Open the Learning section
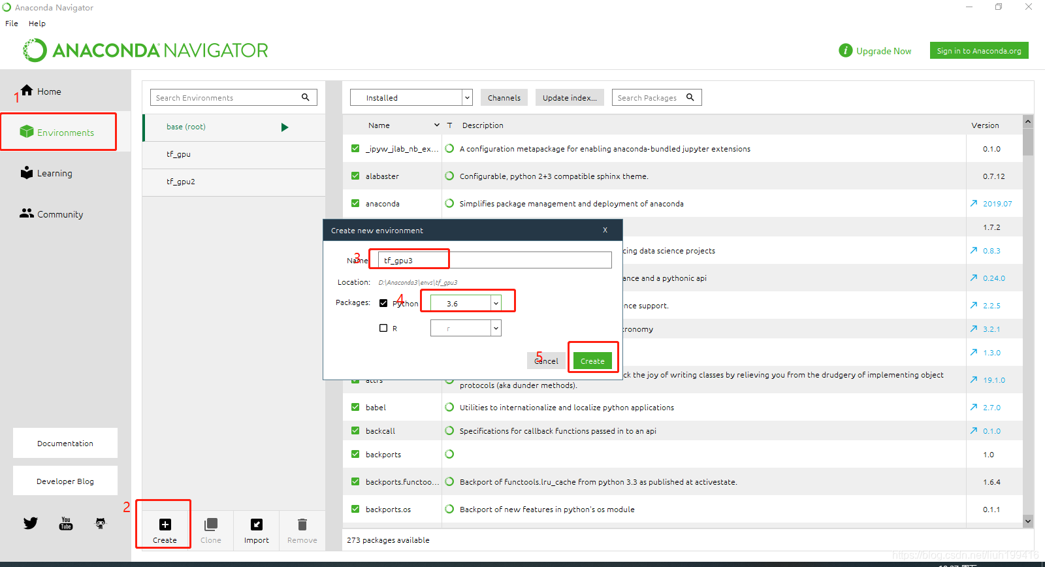 tap(46, 173)
